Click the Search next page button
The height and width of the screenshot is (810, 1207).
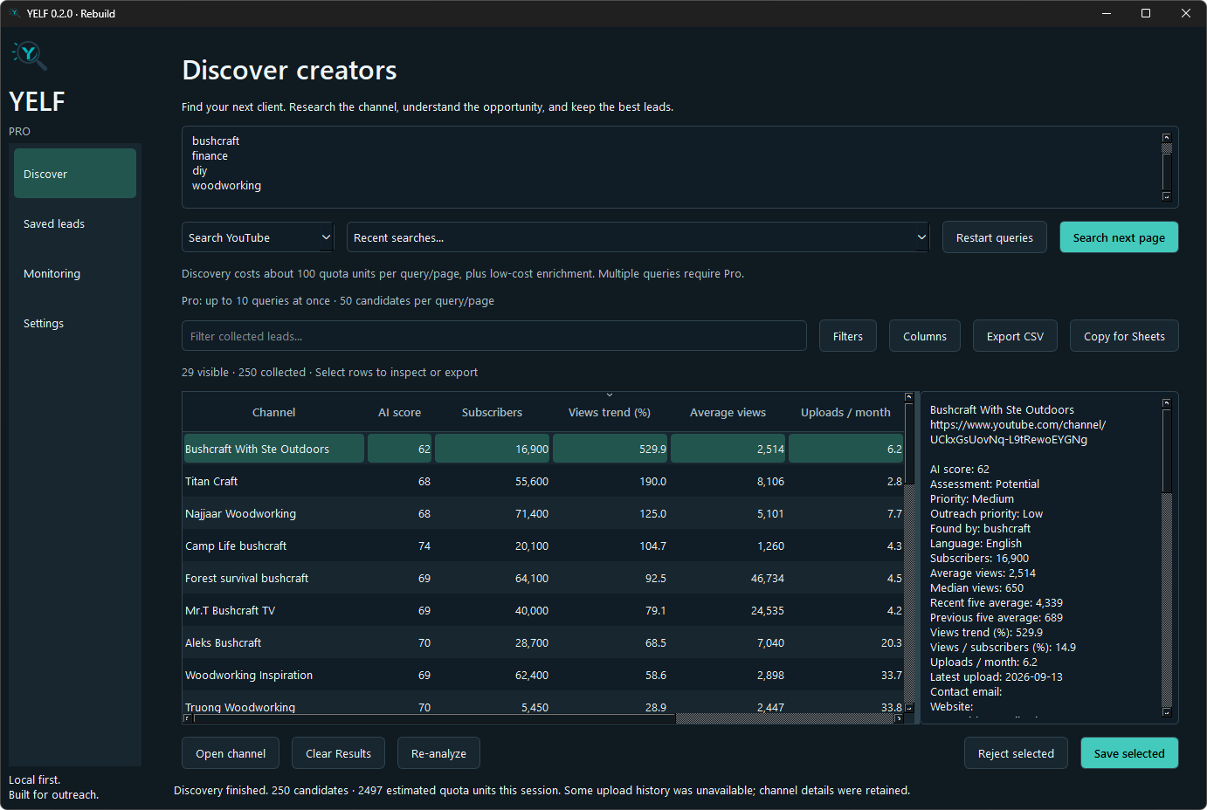pyautogui.click(x=1119, y=237)
